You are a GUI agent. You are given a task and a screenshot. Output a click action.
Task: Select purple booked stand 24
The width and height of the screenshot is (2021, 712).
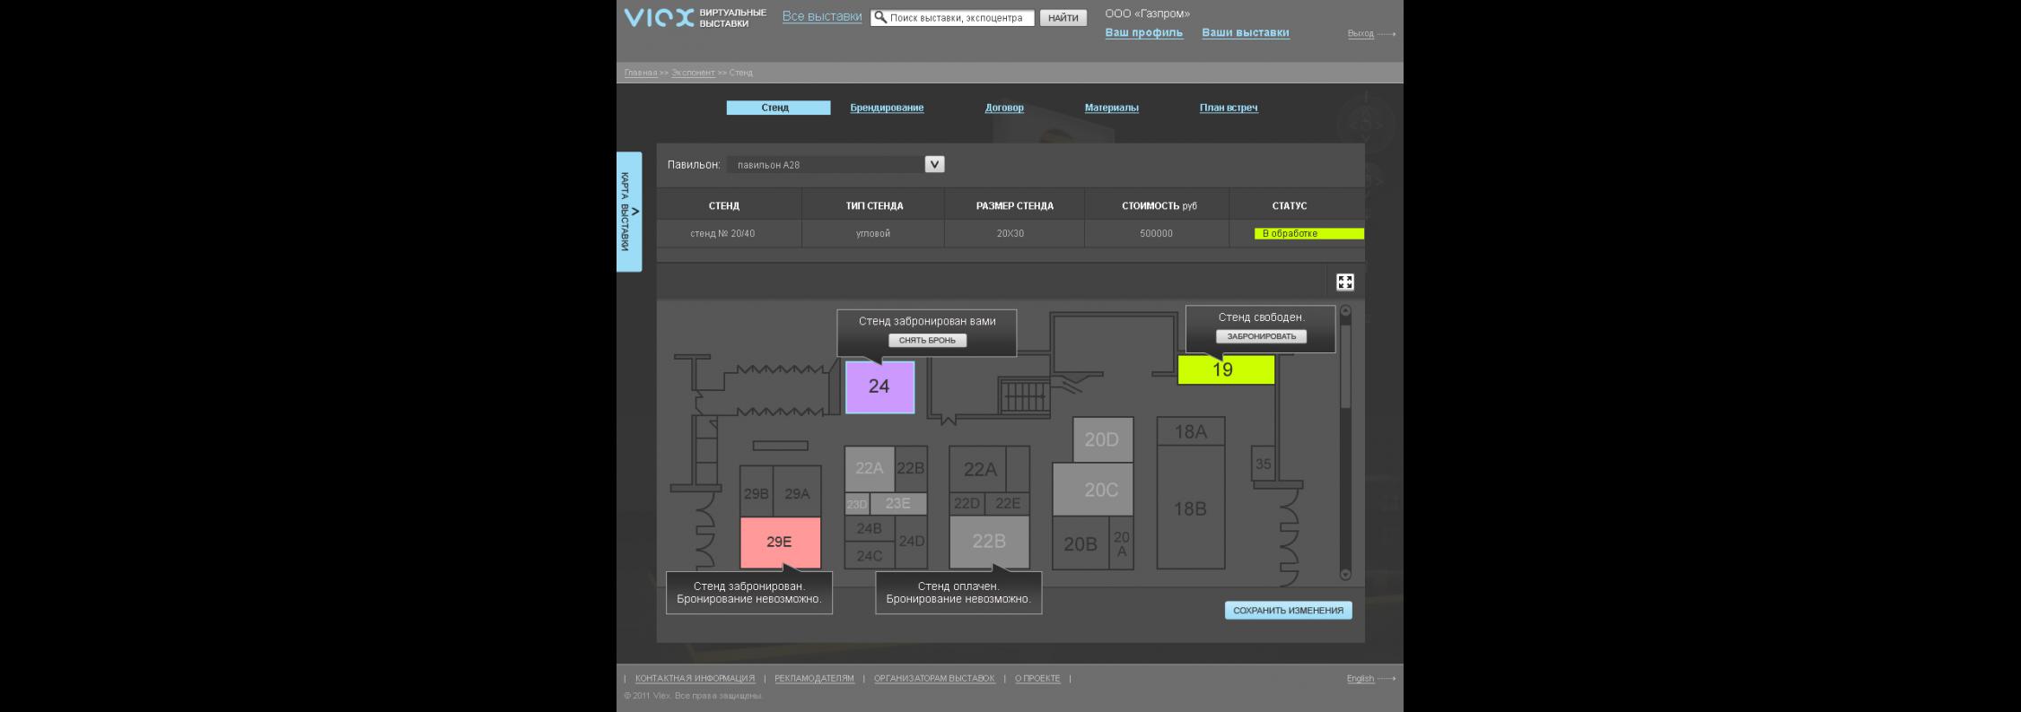tap(879, 387)
